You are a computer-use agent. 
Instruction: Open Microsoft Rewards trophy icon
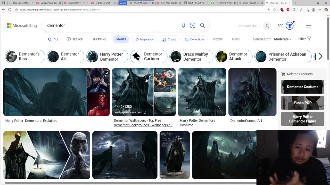click(x=290, y=26)
